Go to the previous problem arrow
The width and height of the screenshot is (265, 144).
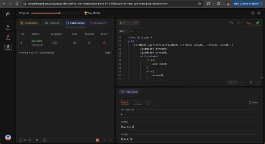point(105,140)
